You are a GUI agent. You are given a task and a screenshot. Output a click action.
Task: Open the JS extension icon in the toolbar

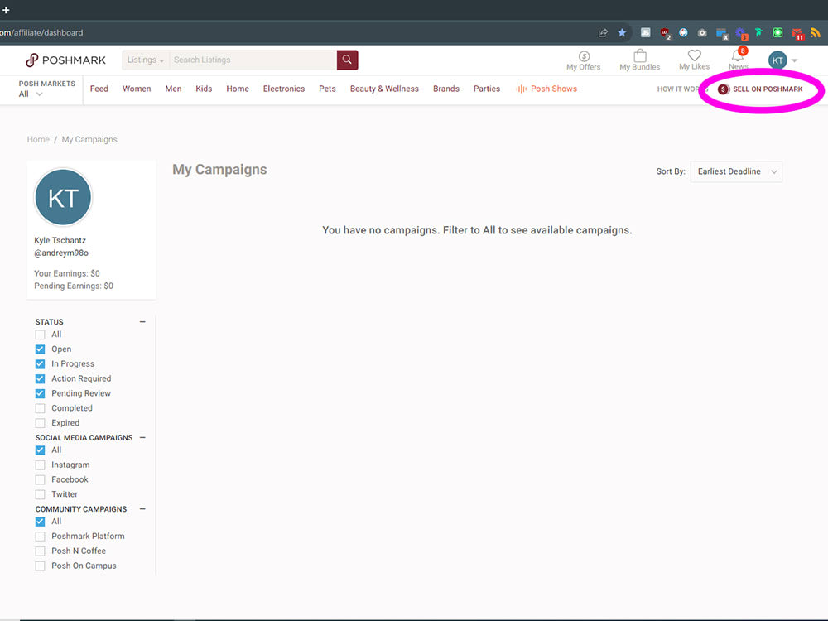pyautogui.click(x=645, y=33)
